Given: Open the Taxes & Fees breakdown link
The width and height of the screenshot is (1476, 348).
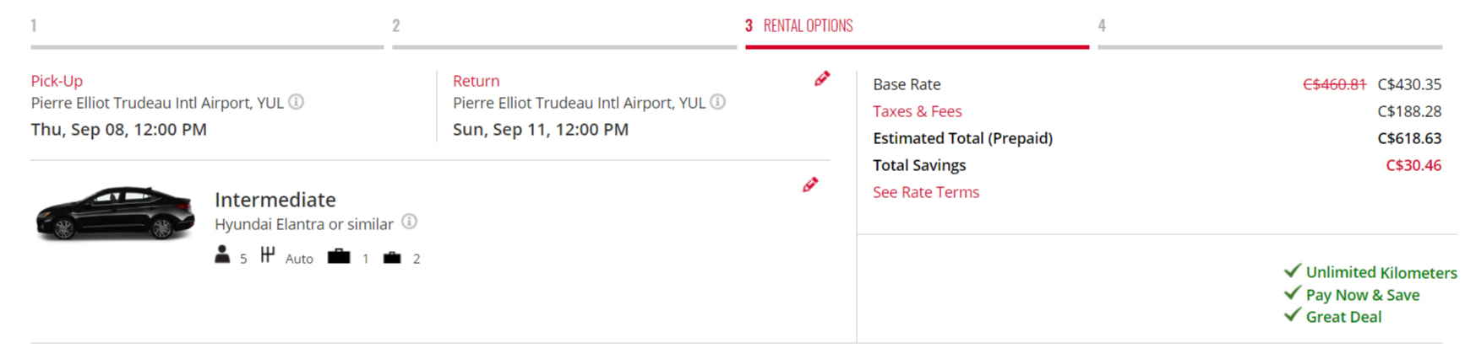Looking at the screenshot, I should (917, 111).
